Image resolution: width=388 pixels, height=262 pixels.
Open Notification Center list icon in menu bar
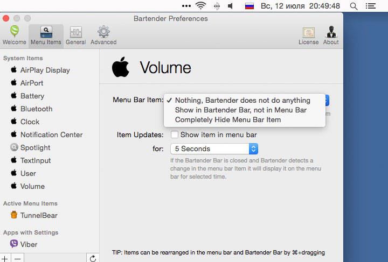point(371,6)
